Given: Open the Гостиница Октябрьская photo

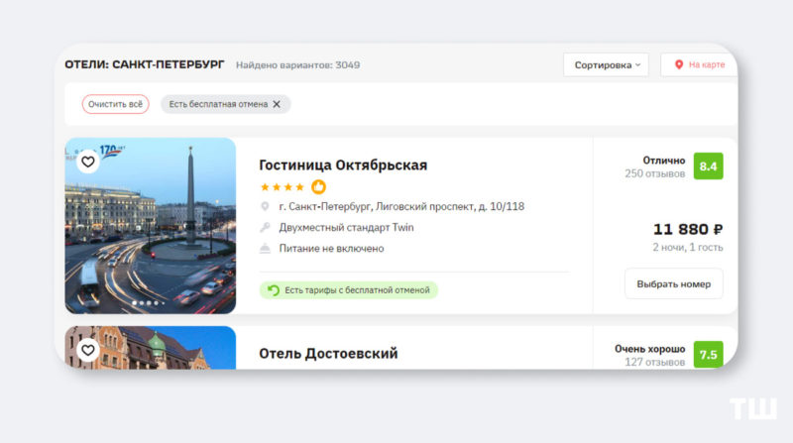Looking at the screenshot, I should tap(151, 226).
